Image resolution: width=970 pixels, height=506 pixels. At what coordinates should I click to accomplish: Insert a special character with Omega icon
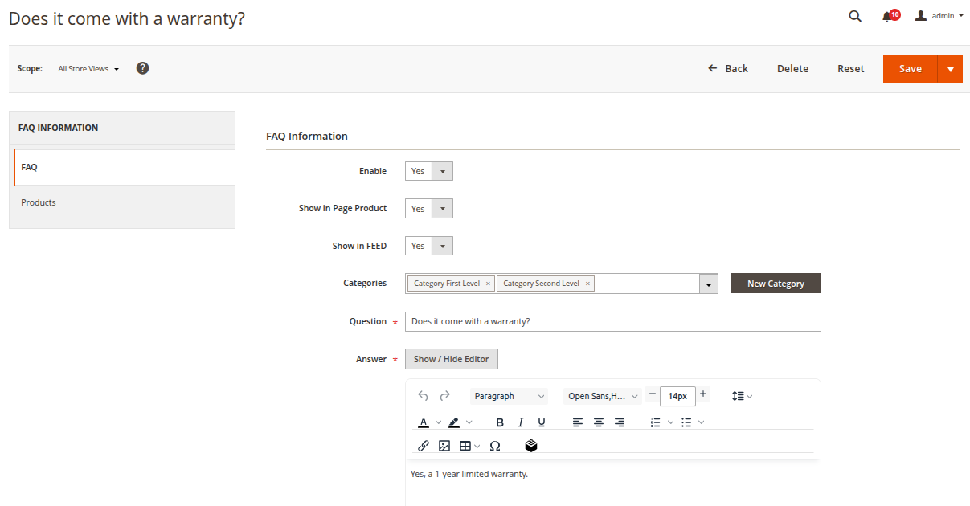pos(495,446)
